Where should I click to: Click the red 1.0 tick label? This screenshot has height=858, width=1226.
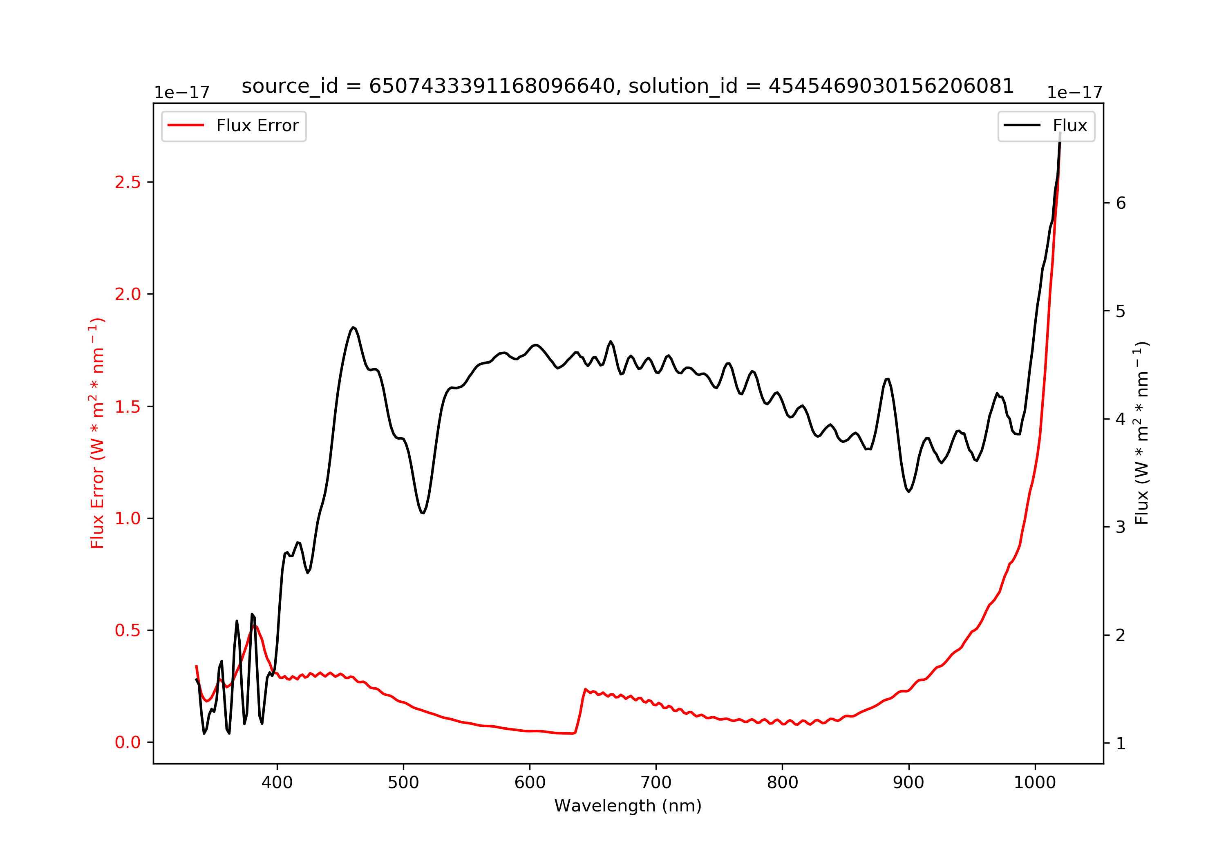[128, 518]
